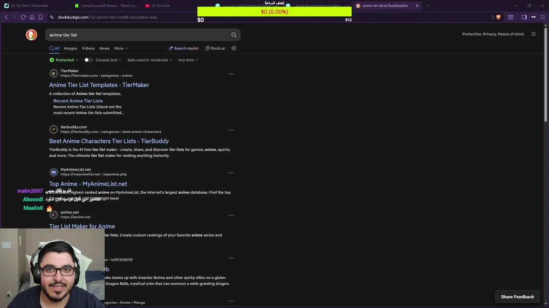Click 'A collection of Anime tier list templates' text
This screenshot has height=308, width=549.
coord(85,94)
